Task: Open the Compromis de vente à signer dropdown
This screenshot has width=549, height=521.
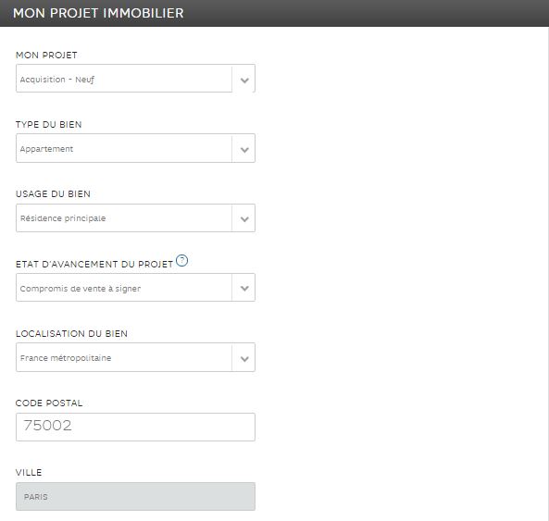Action: pyautogui.click(x=135, y=287)
